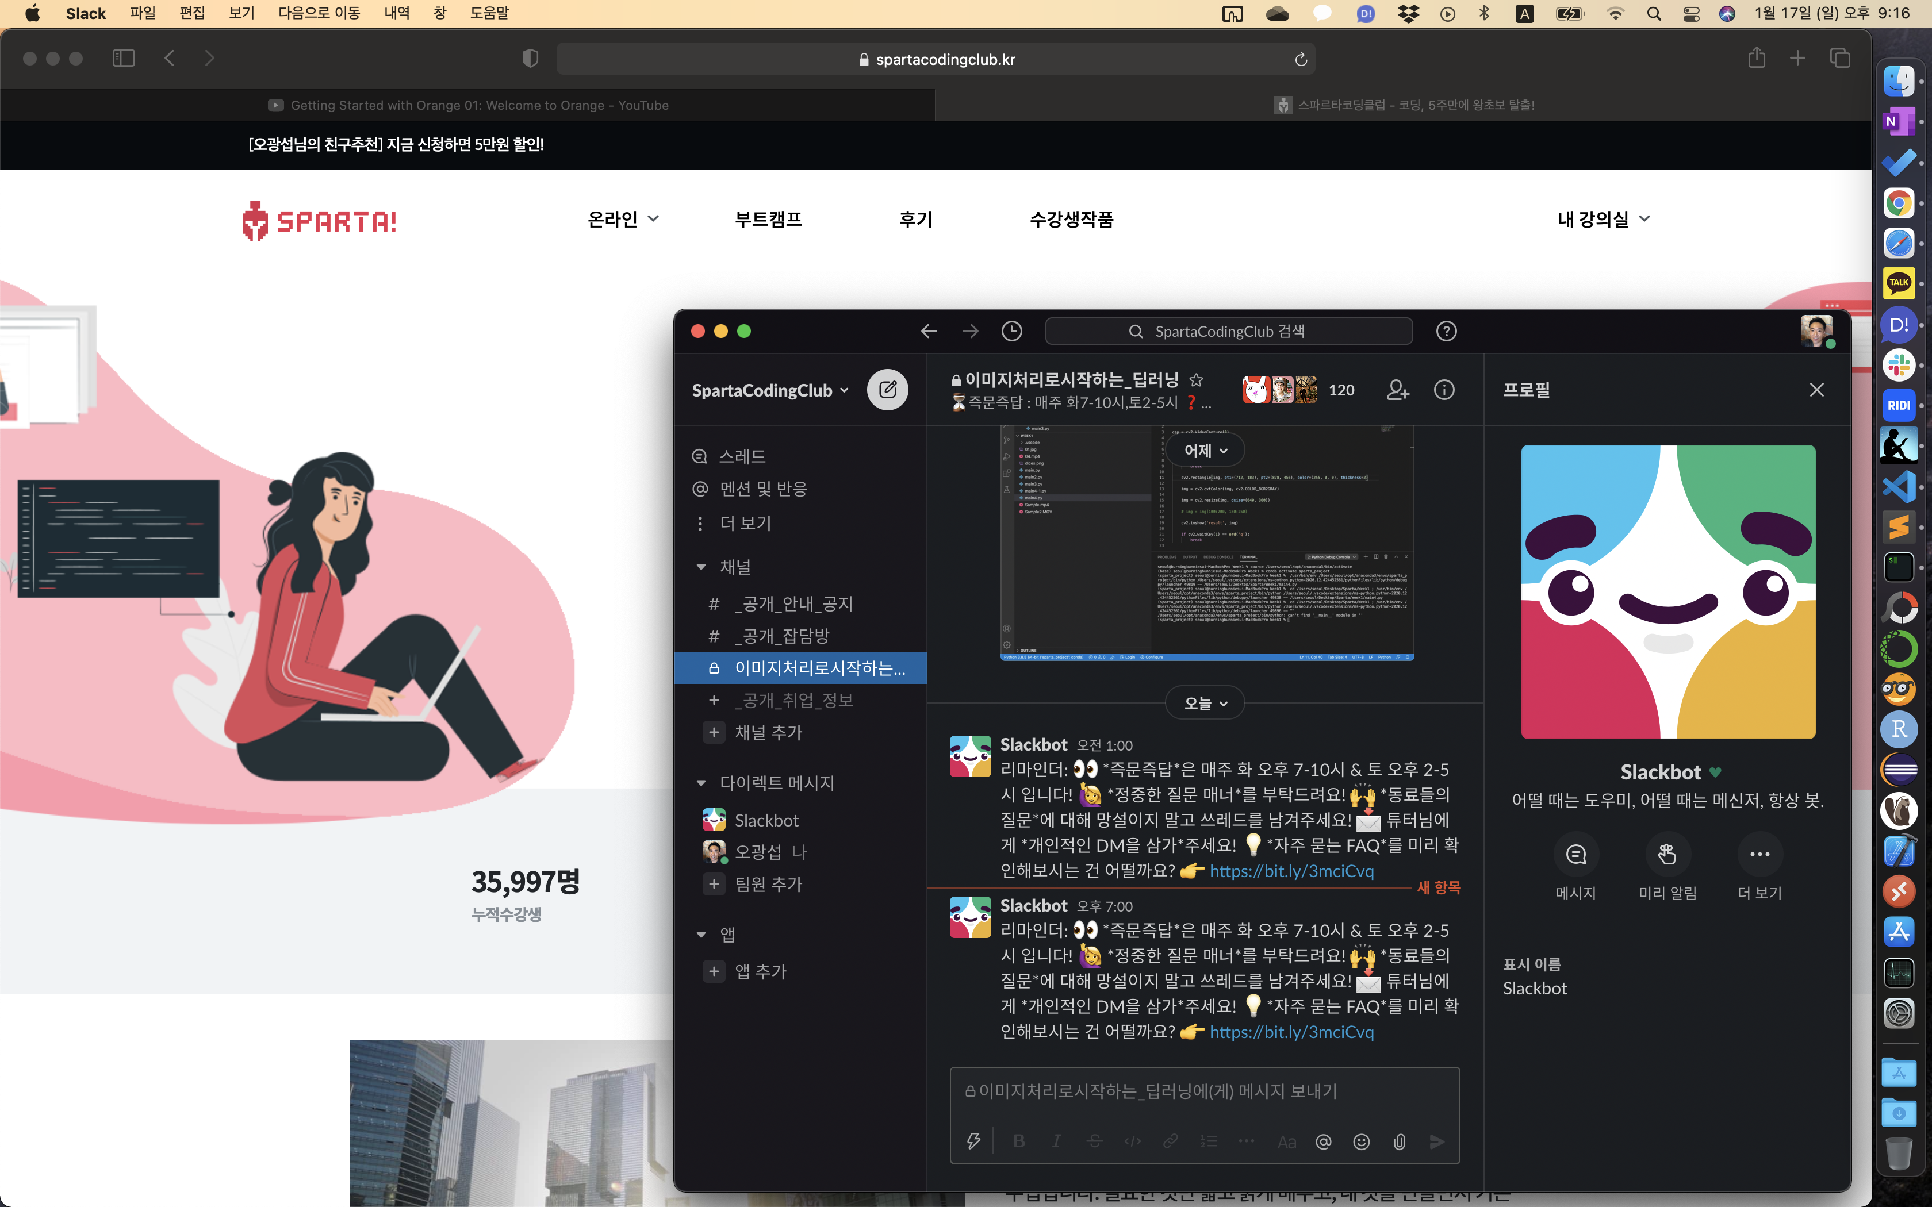The height and width of the screenshot is (1207, 1932).
Task: Click the mention @ icon in composer
Action: click(x=1323, y=1141)
